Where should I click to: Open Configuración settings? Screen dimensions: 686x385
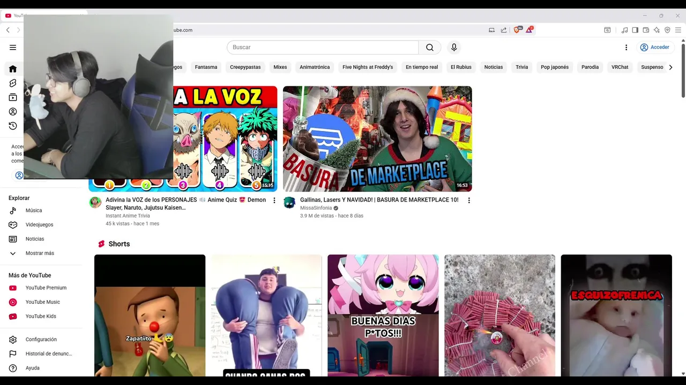click(41, 340)
